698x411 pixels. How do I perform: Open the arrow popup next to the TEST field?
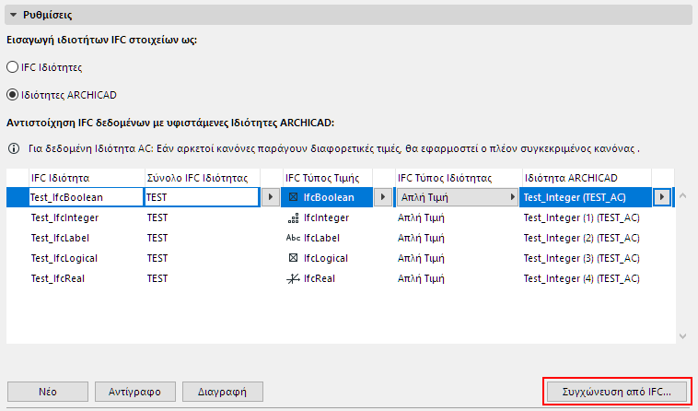point(270,196)
